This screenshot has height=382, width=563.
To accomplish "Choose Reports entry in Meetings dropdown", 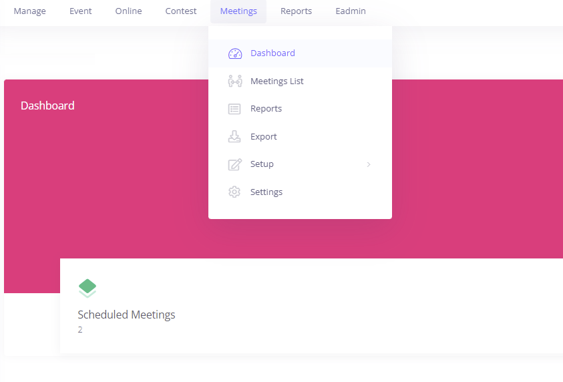I will pos(300,109).
